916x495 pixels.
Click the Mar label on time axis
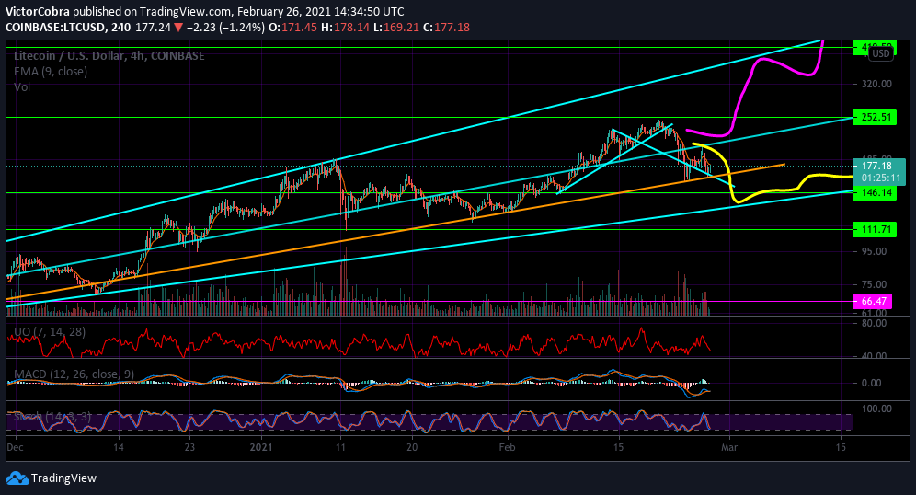(729, 447)
